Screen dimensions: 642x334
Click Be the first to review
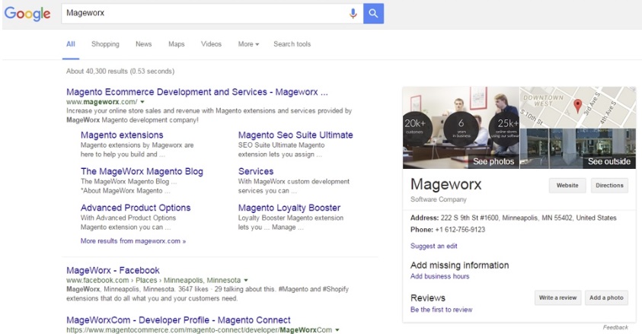pos(442,310)
